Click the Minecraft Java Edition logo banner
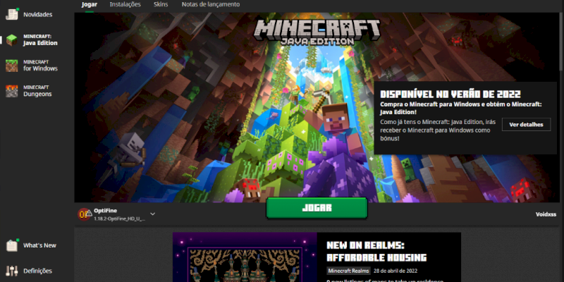 [317, 32]
